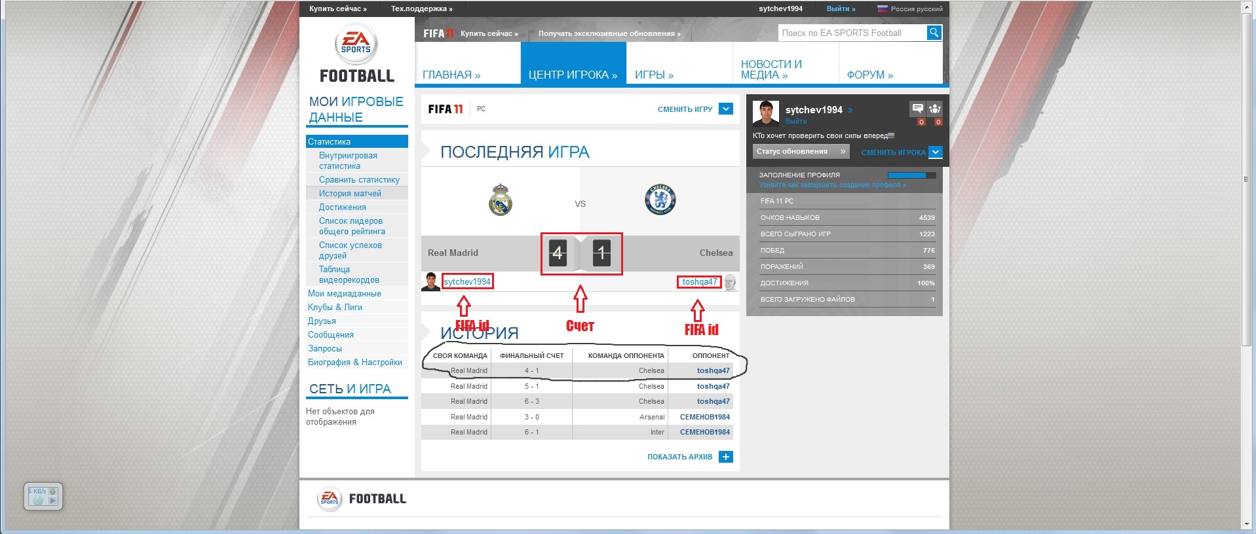Click footer EA Sports Football logo
The image size is (1256, 534).
tap(362, 499)
